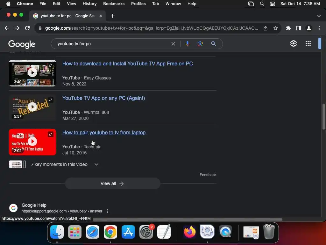
Task: Go forward to the next page
Action: (17, 28)
